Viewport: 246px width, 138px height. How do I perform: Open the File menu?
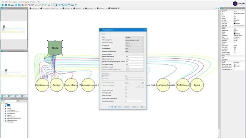3,2
